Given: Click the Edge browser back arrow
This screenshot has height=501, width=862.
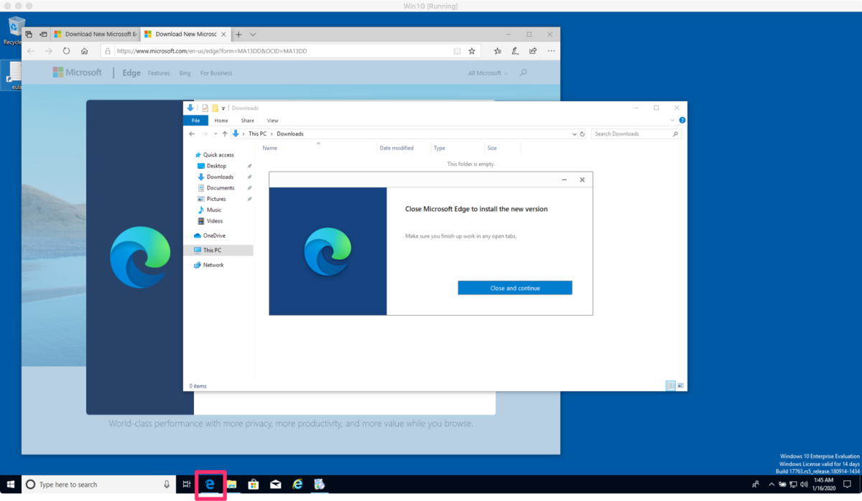Looking at the screenshot, I should click(31, 51).
